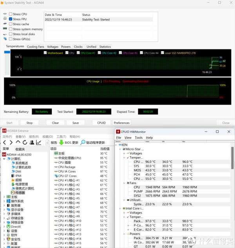Click the CPUID button
This screenshot has width=235, height=248.
pos(101,123)
